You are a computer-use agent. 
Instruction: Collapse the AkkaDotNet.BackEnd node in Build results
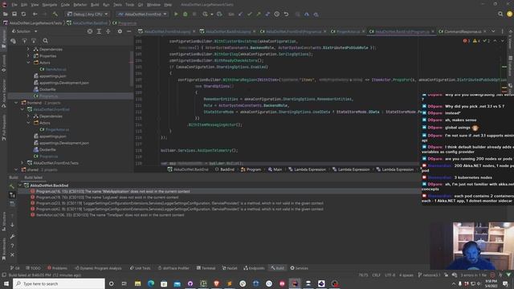[x=20, y=185]
